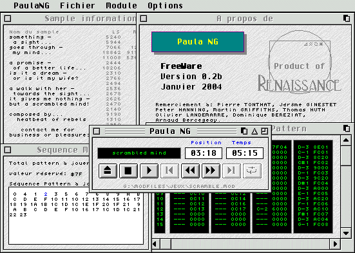Click the Pattern window's scroll up arrow

346,140
